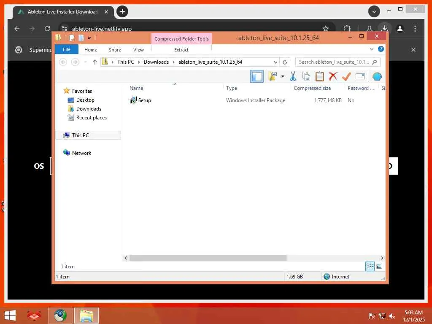Click the scissors Cut icon

pyautogui.click(x=293, y=76)
